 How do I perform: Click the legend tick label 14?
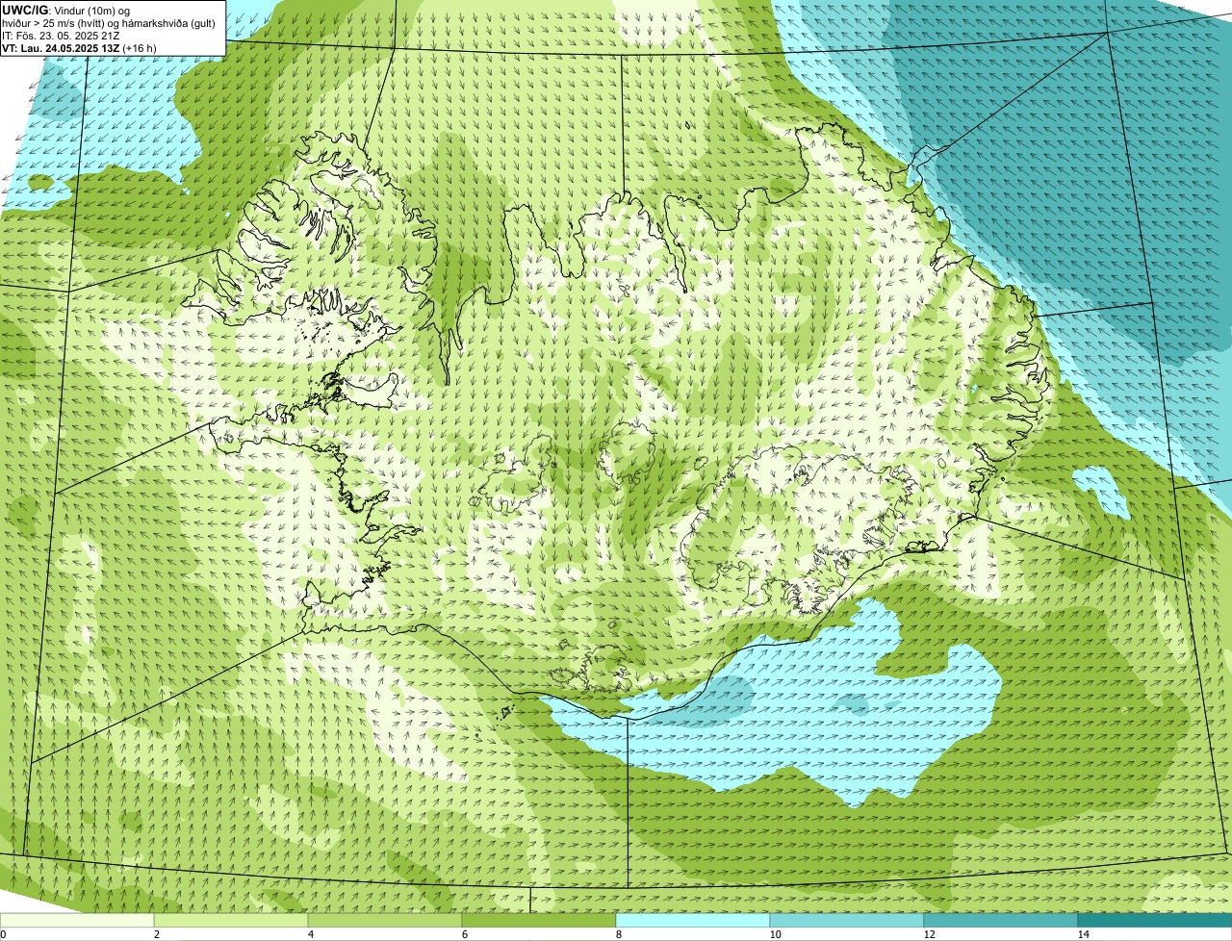(1083, 934)
